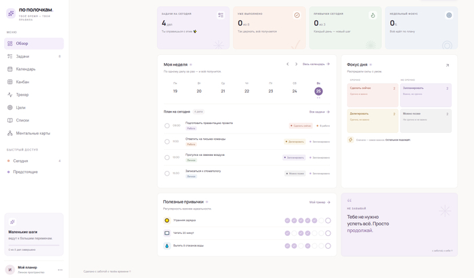
Task: Open quick access Предстоящие
Action: point(34,172)
